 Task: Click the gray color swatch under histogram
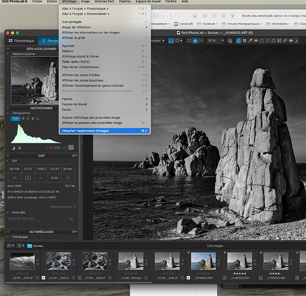click(x=71, y=147)
